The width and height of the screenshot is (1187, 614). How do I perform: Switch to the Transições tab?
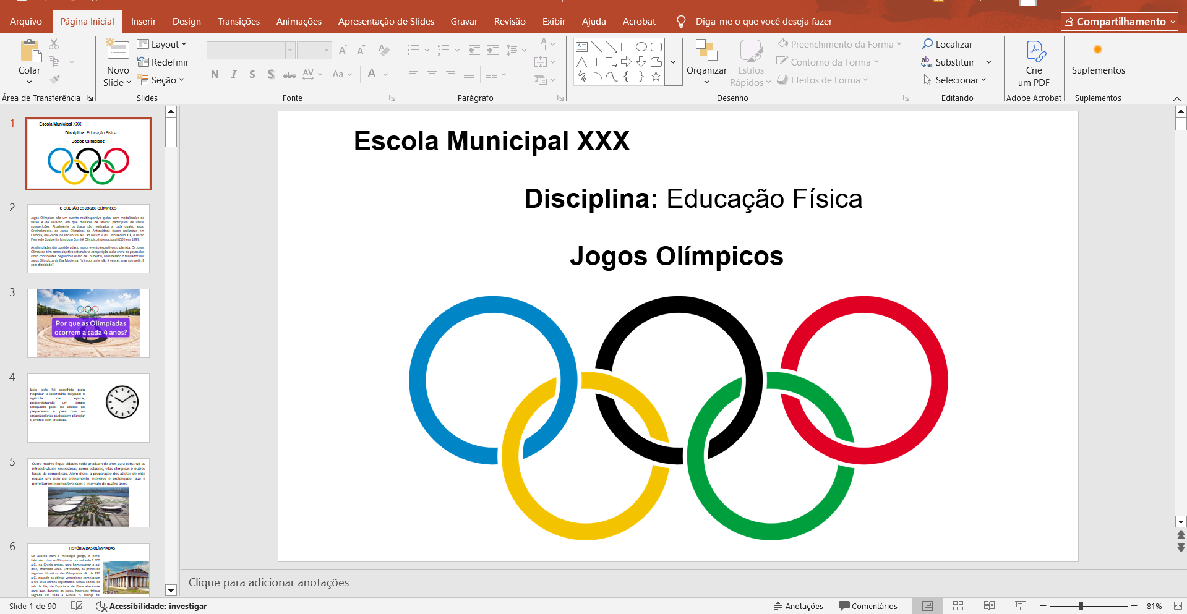pos(239,22)
